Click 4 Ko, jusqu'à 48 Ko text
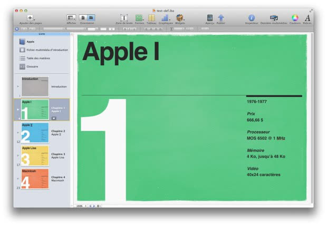The height and width of the screenshot is (226, 327). (266, 156)
